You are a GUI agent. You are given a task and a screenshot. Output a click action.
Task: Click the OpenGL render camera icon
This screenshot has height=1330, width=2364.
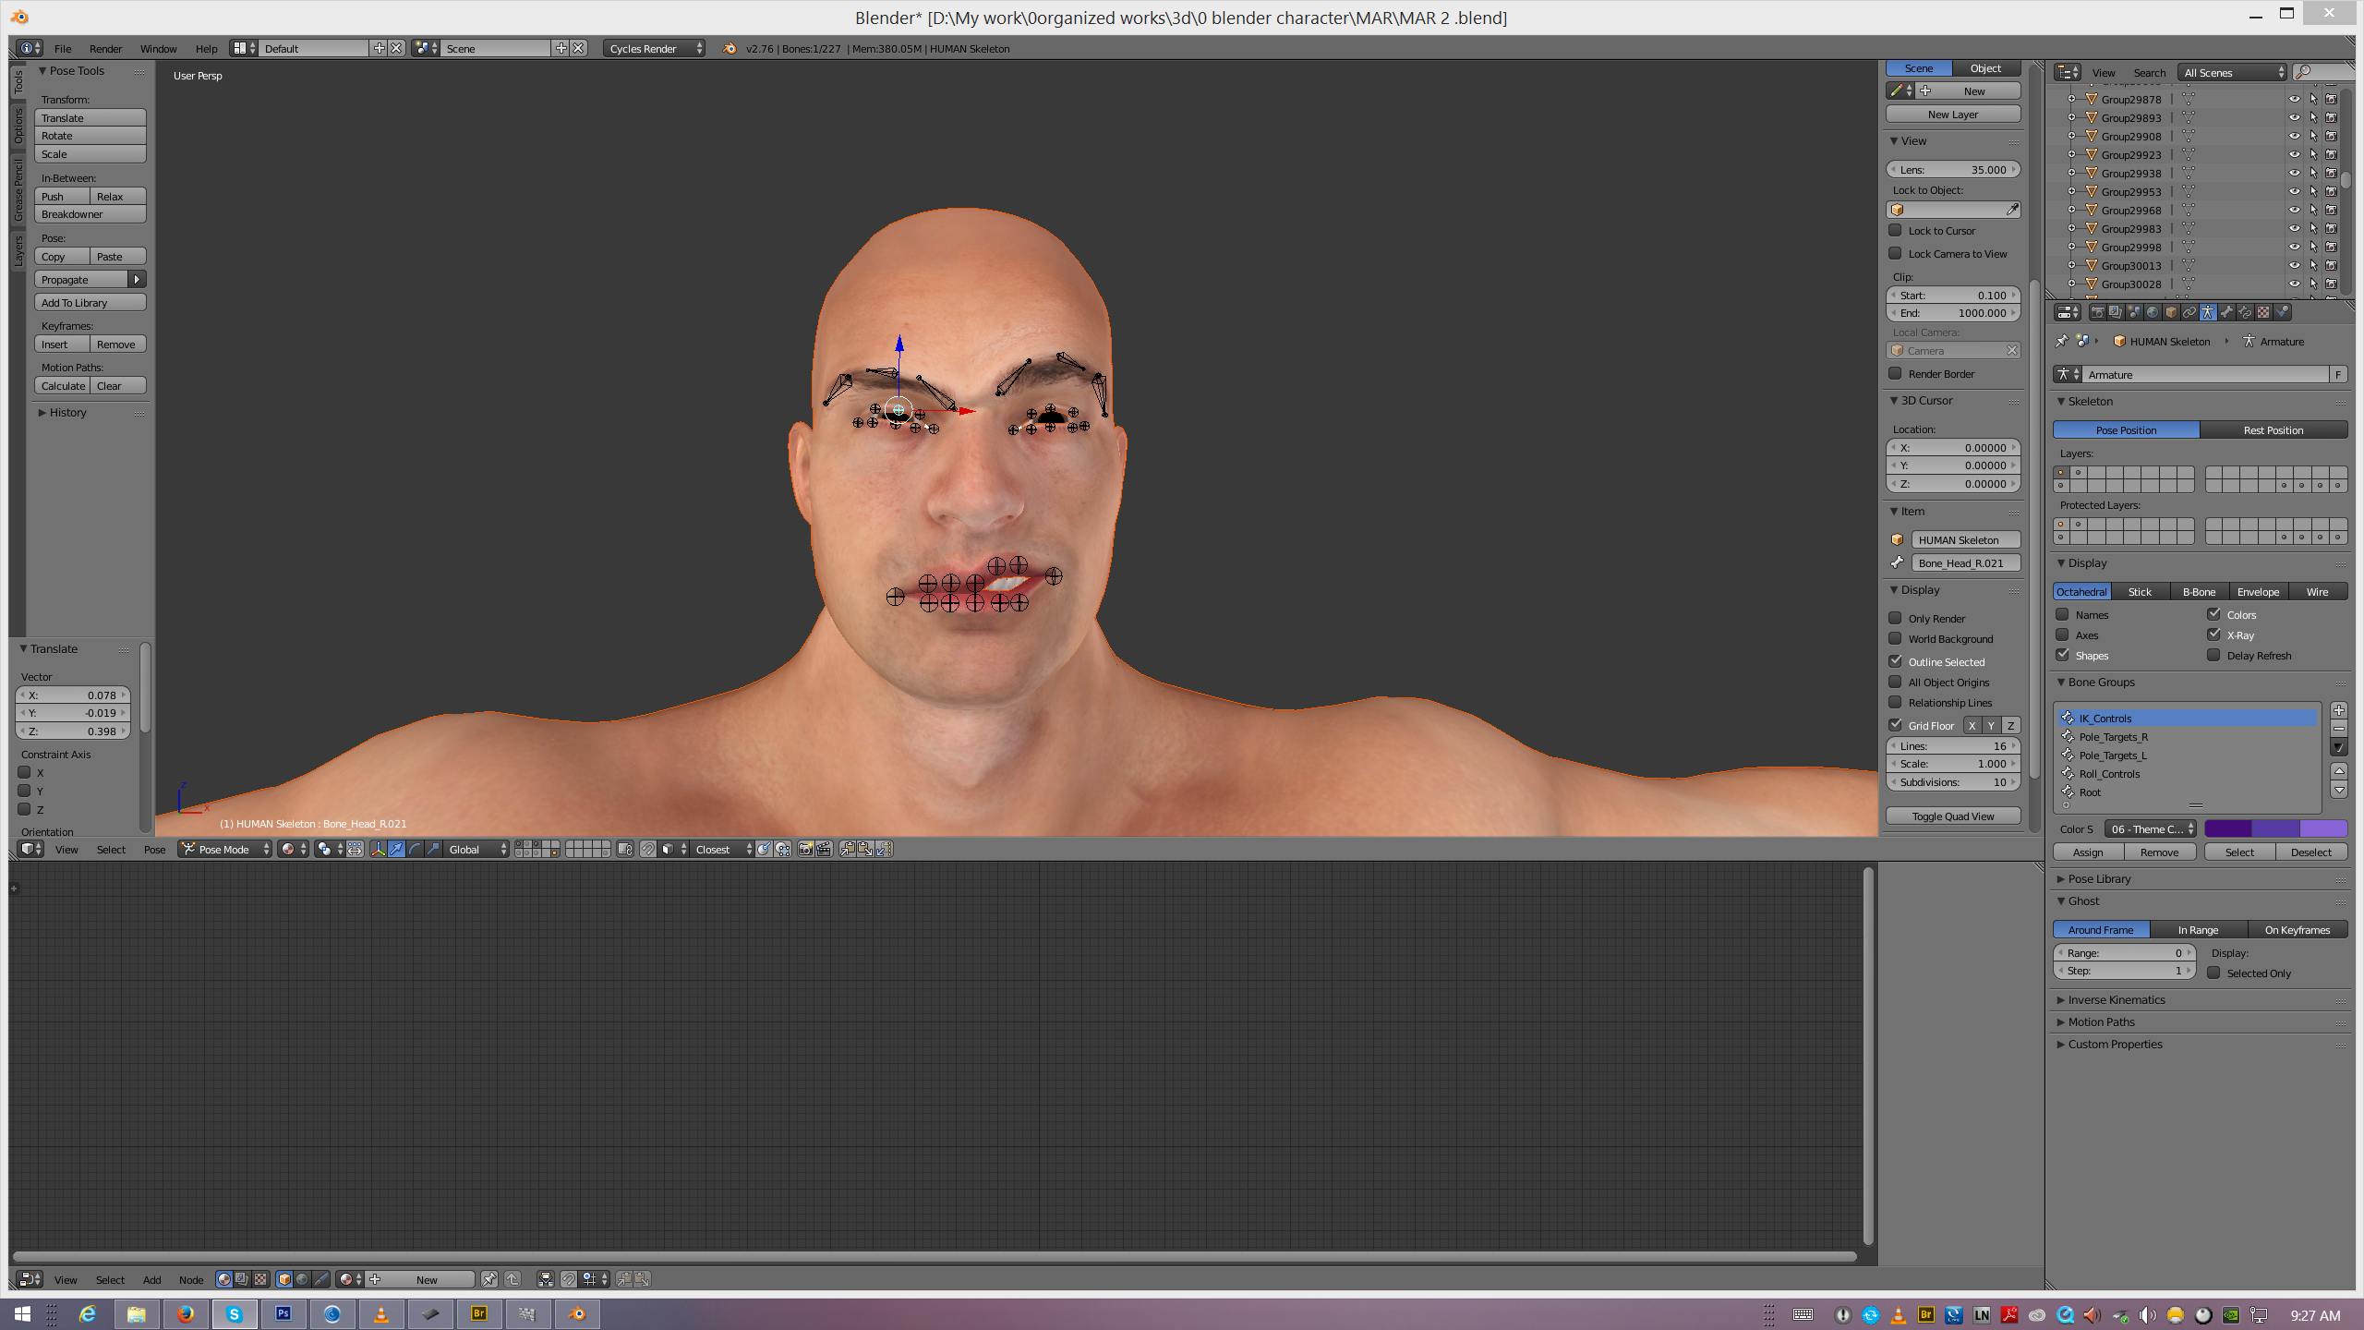click(805, 850)
